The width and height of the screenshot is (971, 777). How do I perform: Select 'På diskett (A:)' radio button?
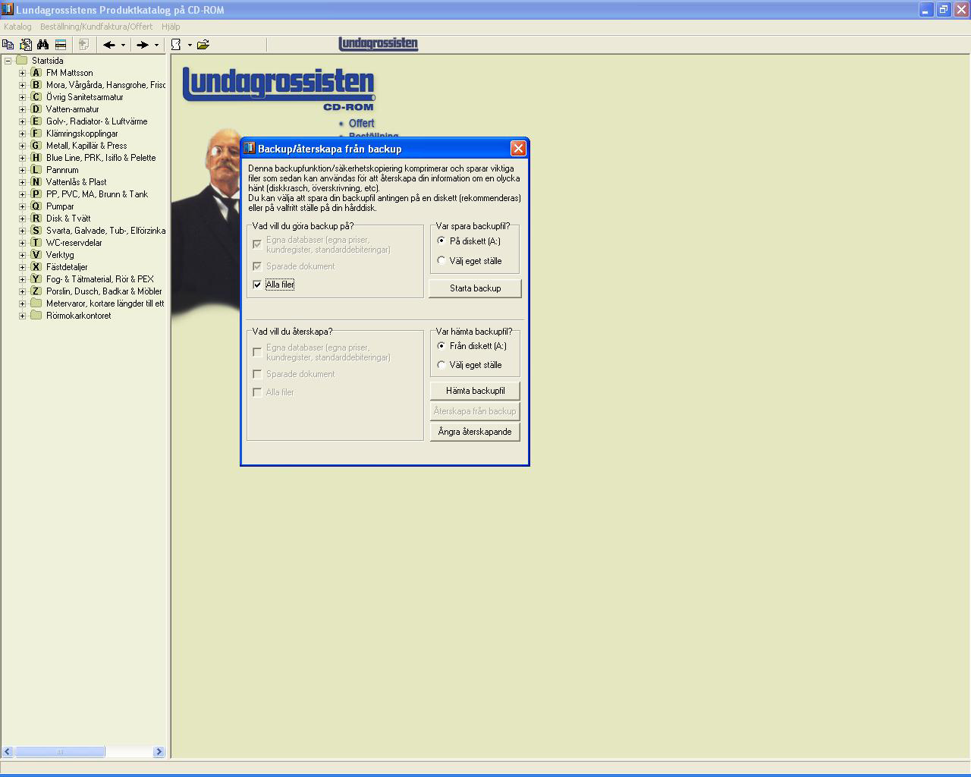coord(442,241)
